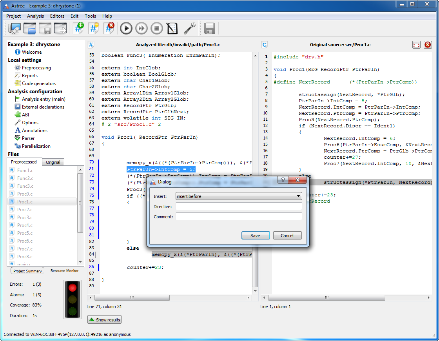Select Proc4.c in the file list

(42, 225)
